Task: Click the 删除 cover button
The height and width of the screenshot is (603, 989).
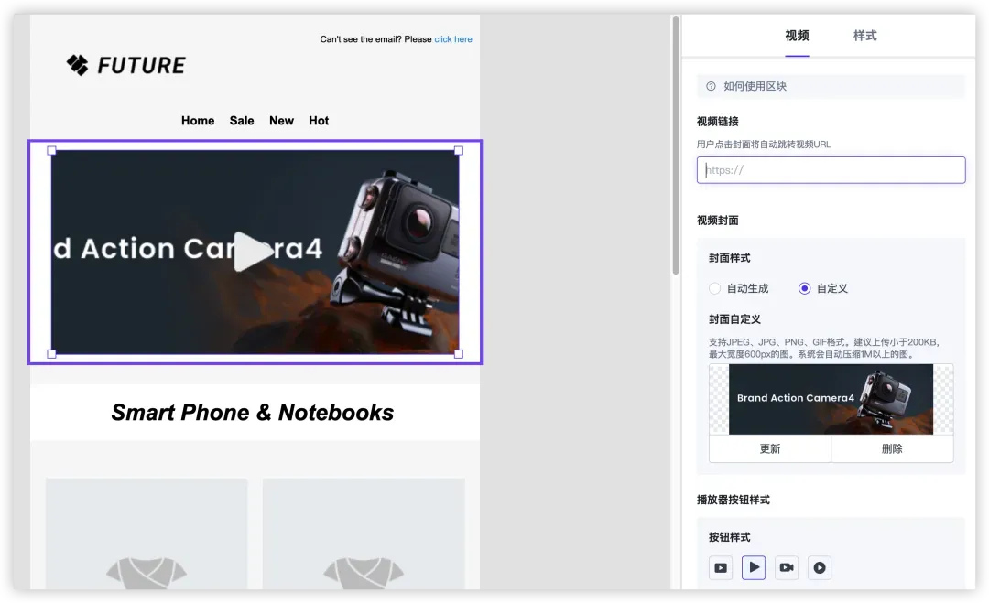Action: click(892, 448)
